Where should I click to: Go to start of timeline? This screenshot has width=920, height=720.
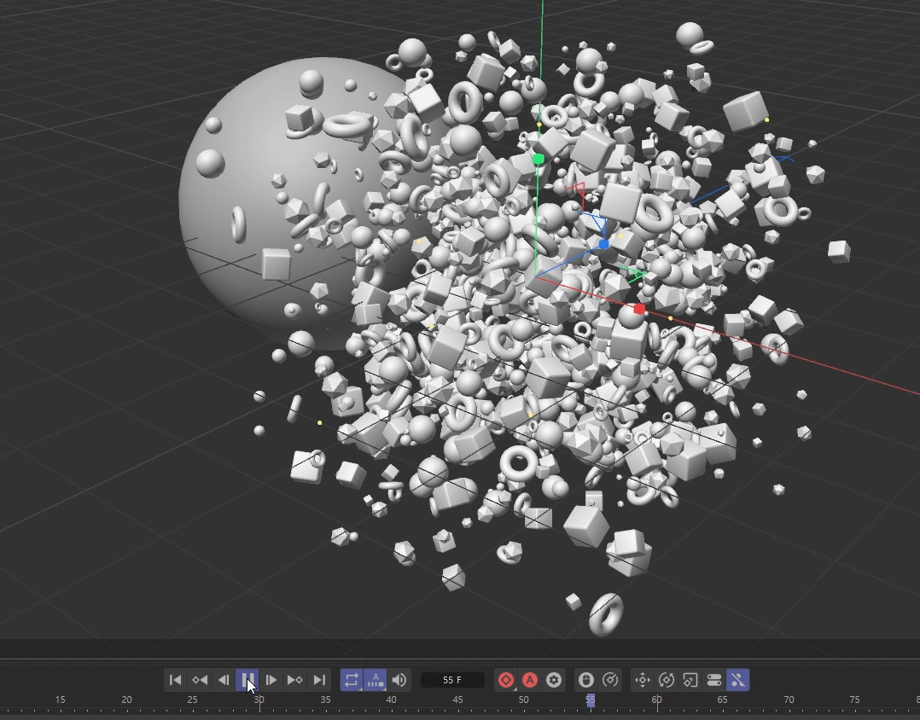tap(175, 680)
